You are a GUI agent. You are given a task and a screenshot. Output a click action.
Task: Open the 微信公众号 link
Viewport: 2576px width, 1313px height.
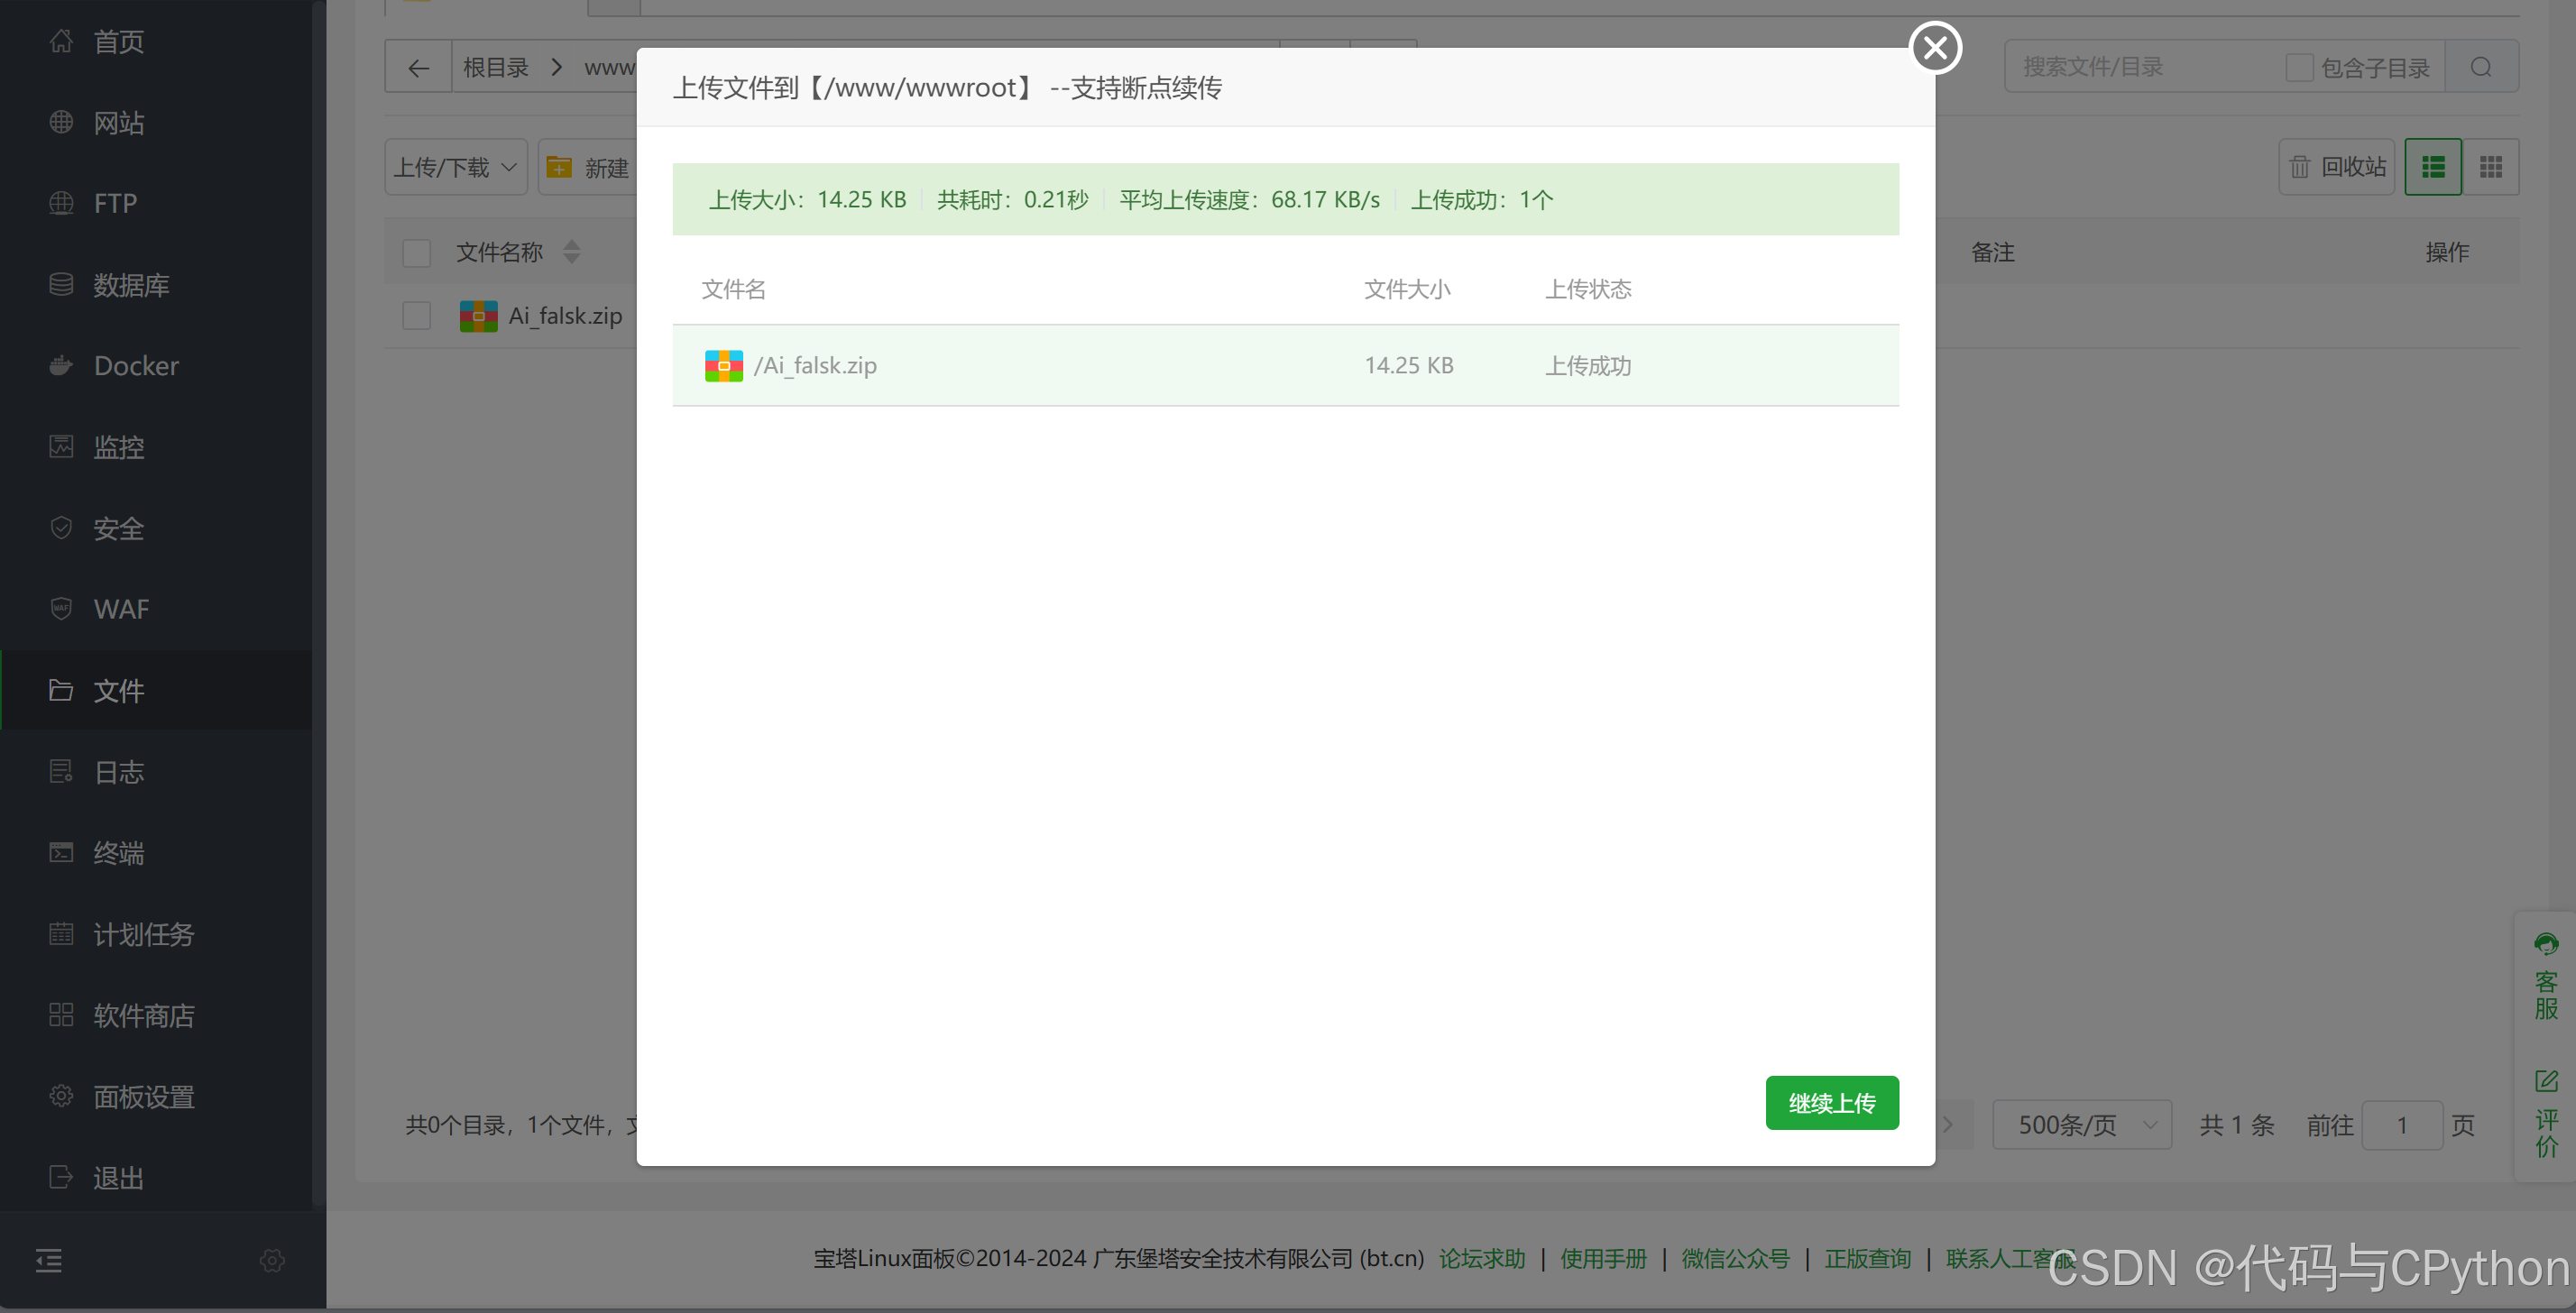click(1735, 1258)
